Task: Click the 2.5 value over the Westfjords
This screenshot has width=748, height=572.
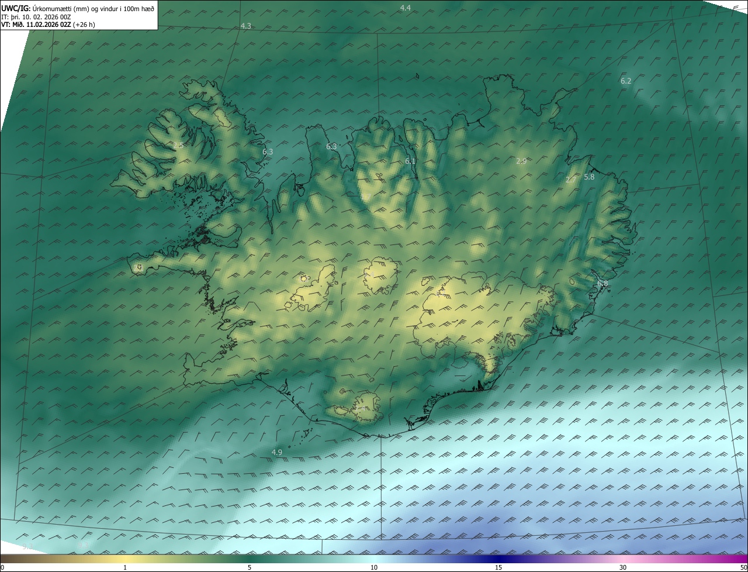Action: pos(178,145)
